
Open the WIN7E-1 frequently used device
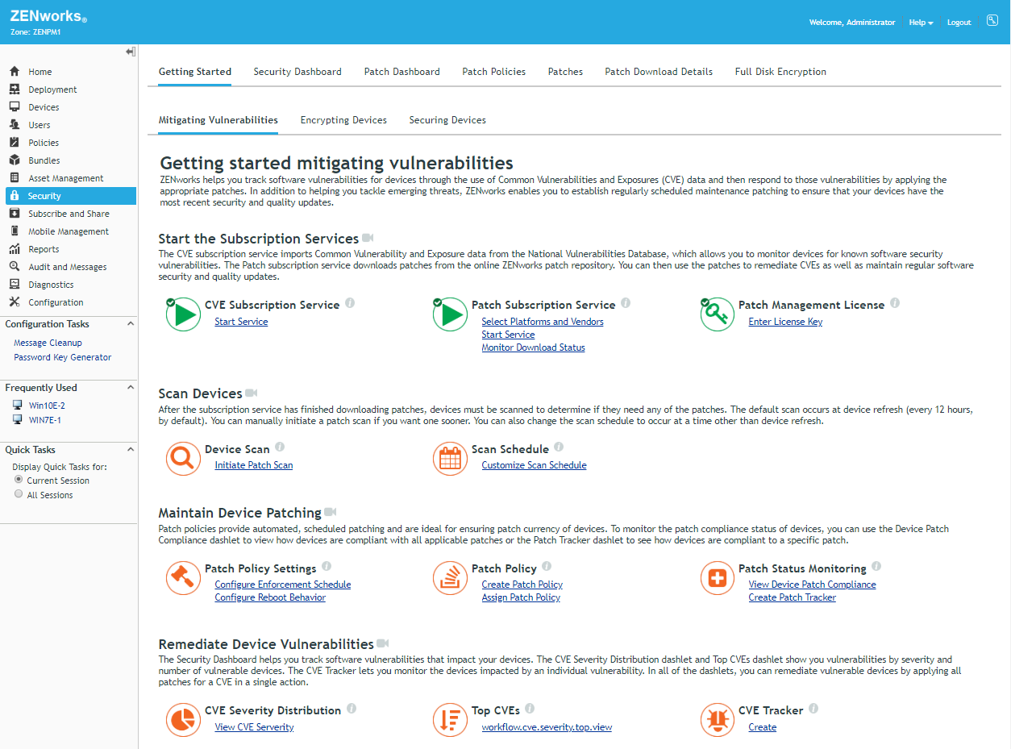point(44,420)
